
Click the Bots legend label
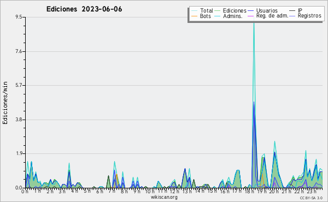coord(206,16)
